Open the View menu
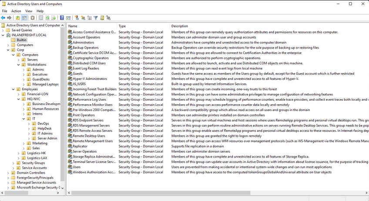 point(29,11)
